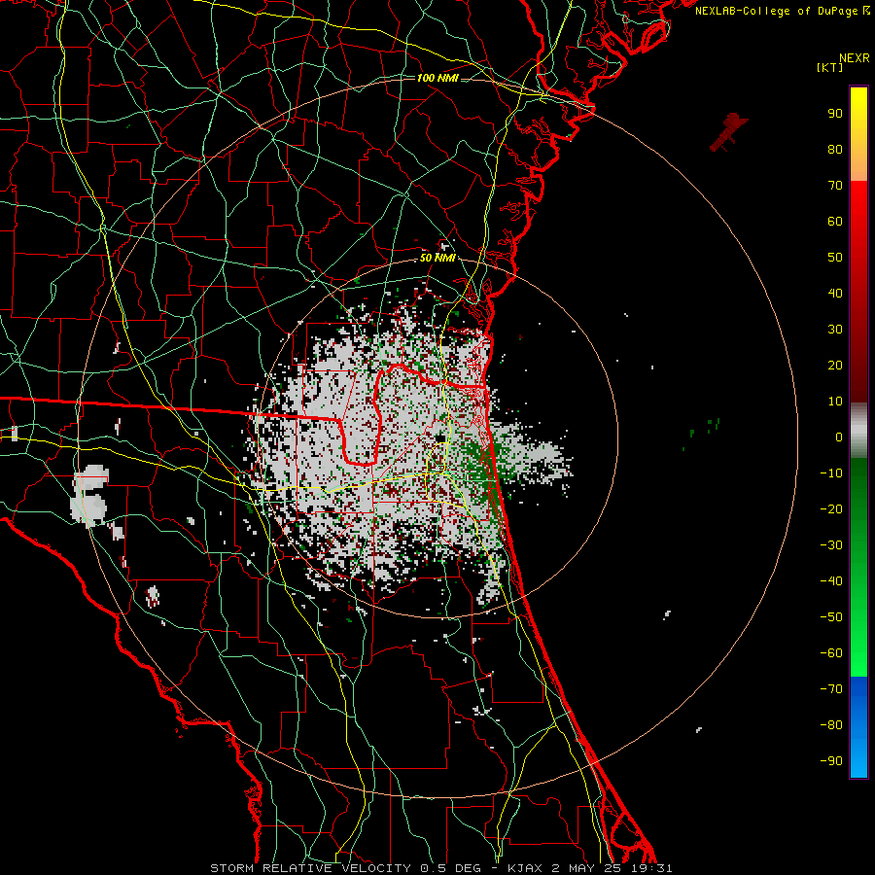This screenshot has width=875, height=875.
Task: Click the [KT] units label
Action: [829, 67]
